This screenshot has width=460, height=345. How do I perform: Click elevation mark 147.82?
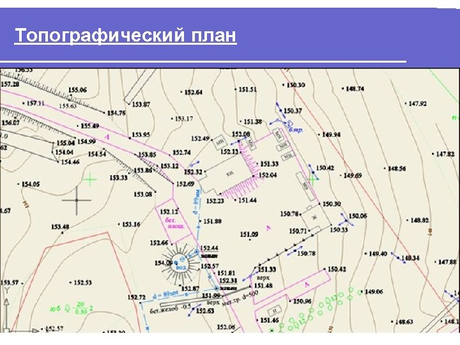tap(445, 154)
